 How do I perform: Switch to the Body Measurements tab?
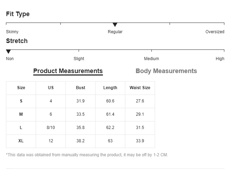pos(166,71)
